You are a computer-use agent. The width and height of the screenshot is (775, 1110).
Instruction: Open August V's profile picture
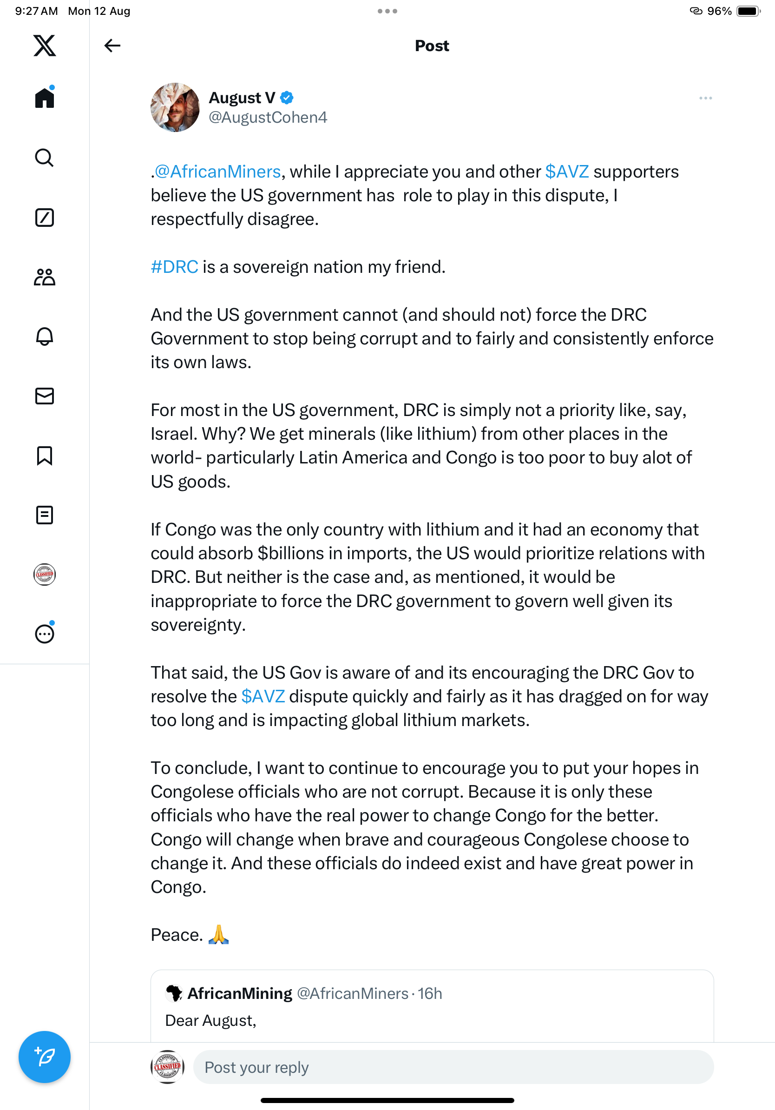point(175,107)
